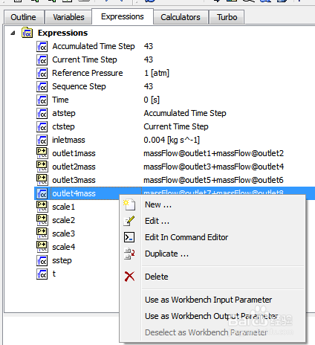The image size is (315, 345).
Task: Click the definition massFlow@outlet1+massFlow@outlet2
Action: tap(214, 153)
